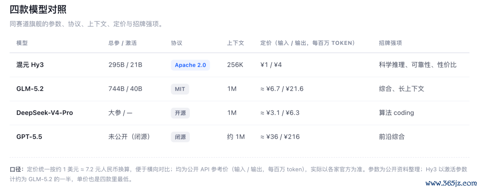This screenshot has width=480, height=190.
Task: Click the 四款模型对照 heading
Action: click(38, 10)
